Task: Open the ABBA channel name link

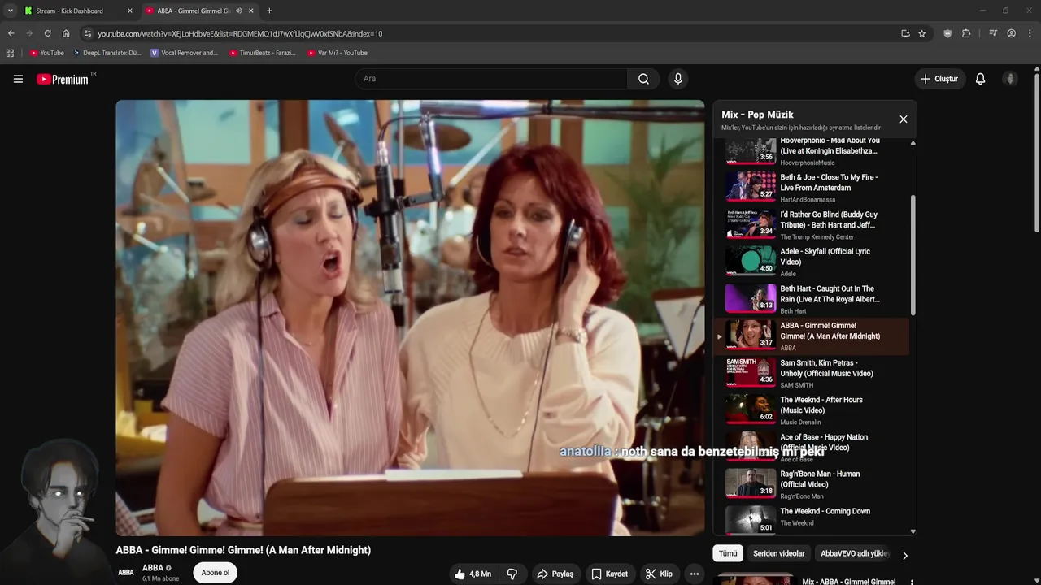Action: (x=153, y=568)
